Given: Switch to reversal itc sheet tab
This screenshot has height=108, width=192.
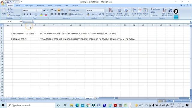Looking at the screenshot, I should (x=65, y=98).
